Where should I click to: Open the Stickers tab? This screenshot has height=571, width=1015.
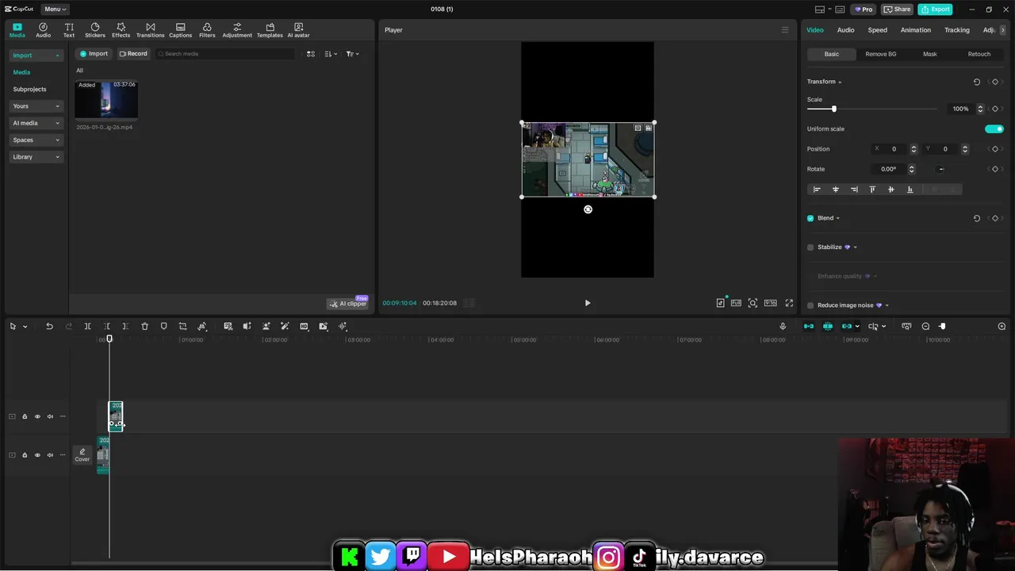point(95,30)
